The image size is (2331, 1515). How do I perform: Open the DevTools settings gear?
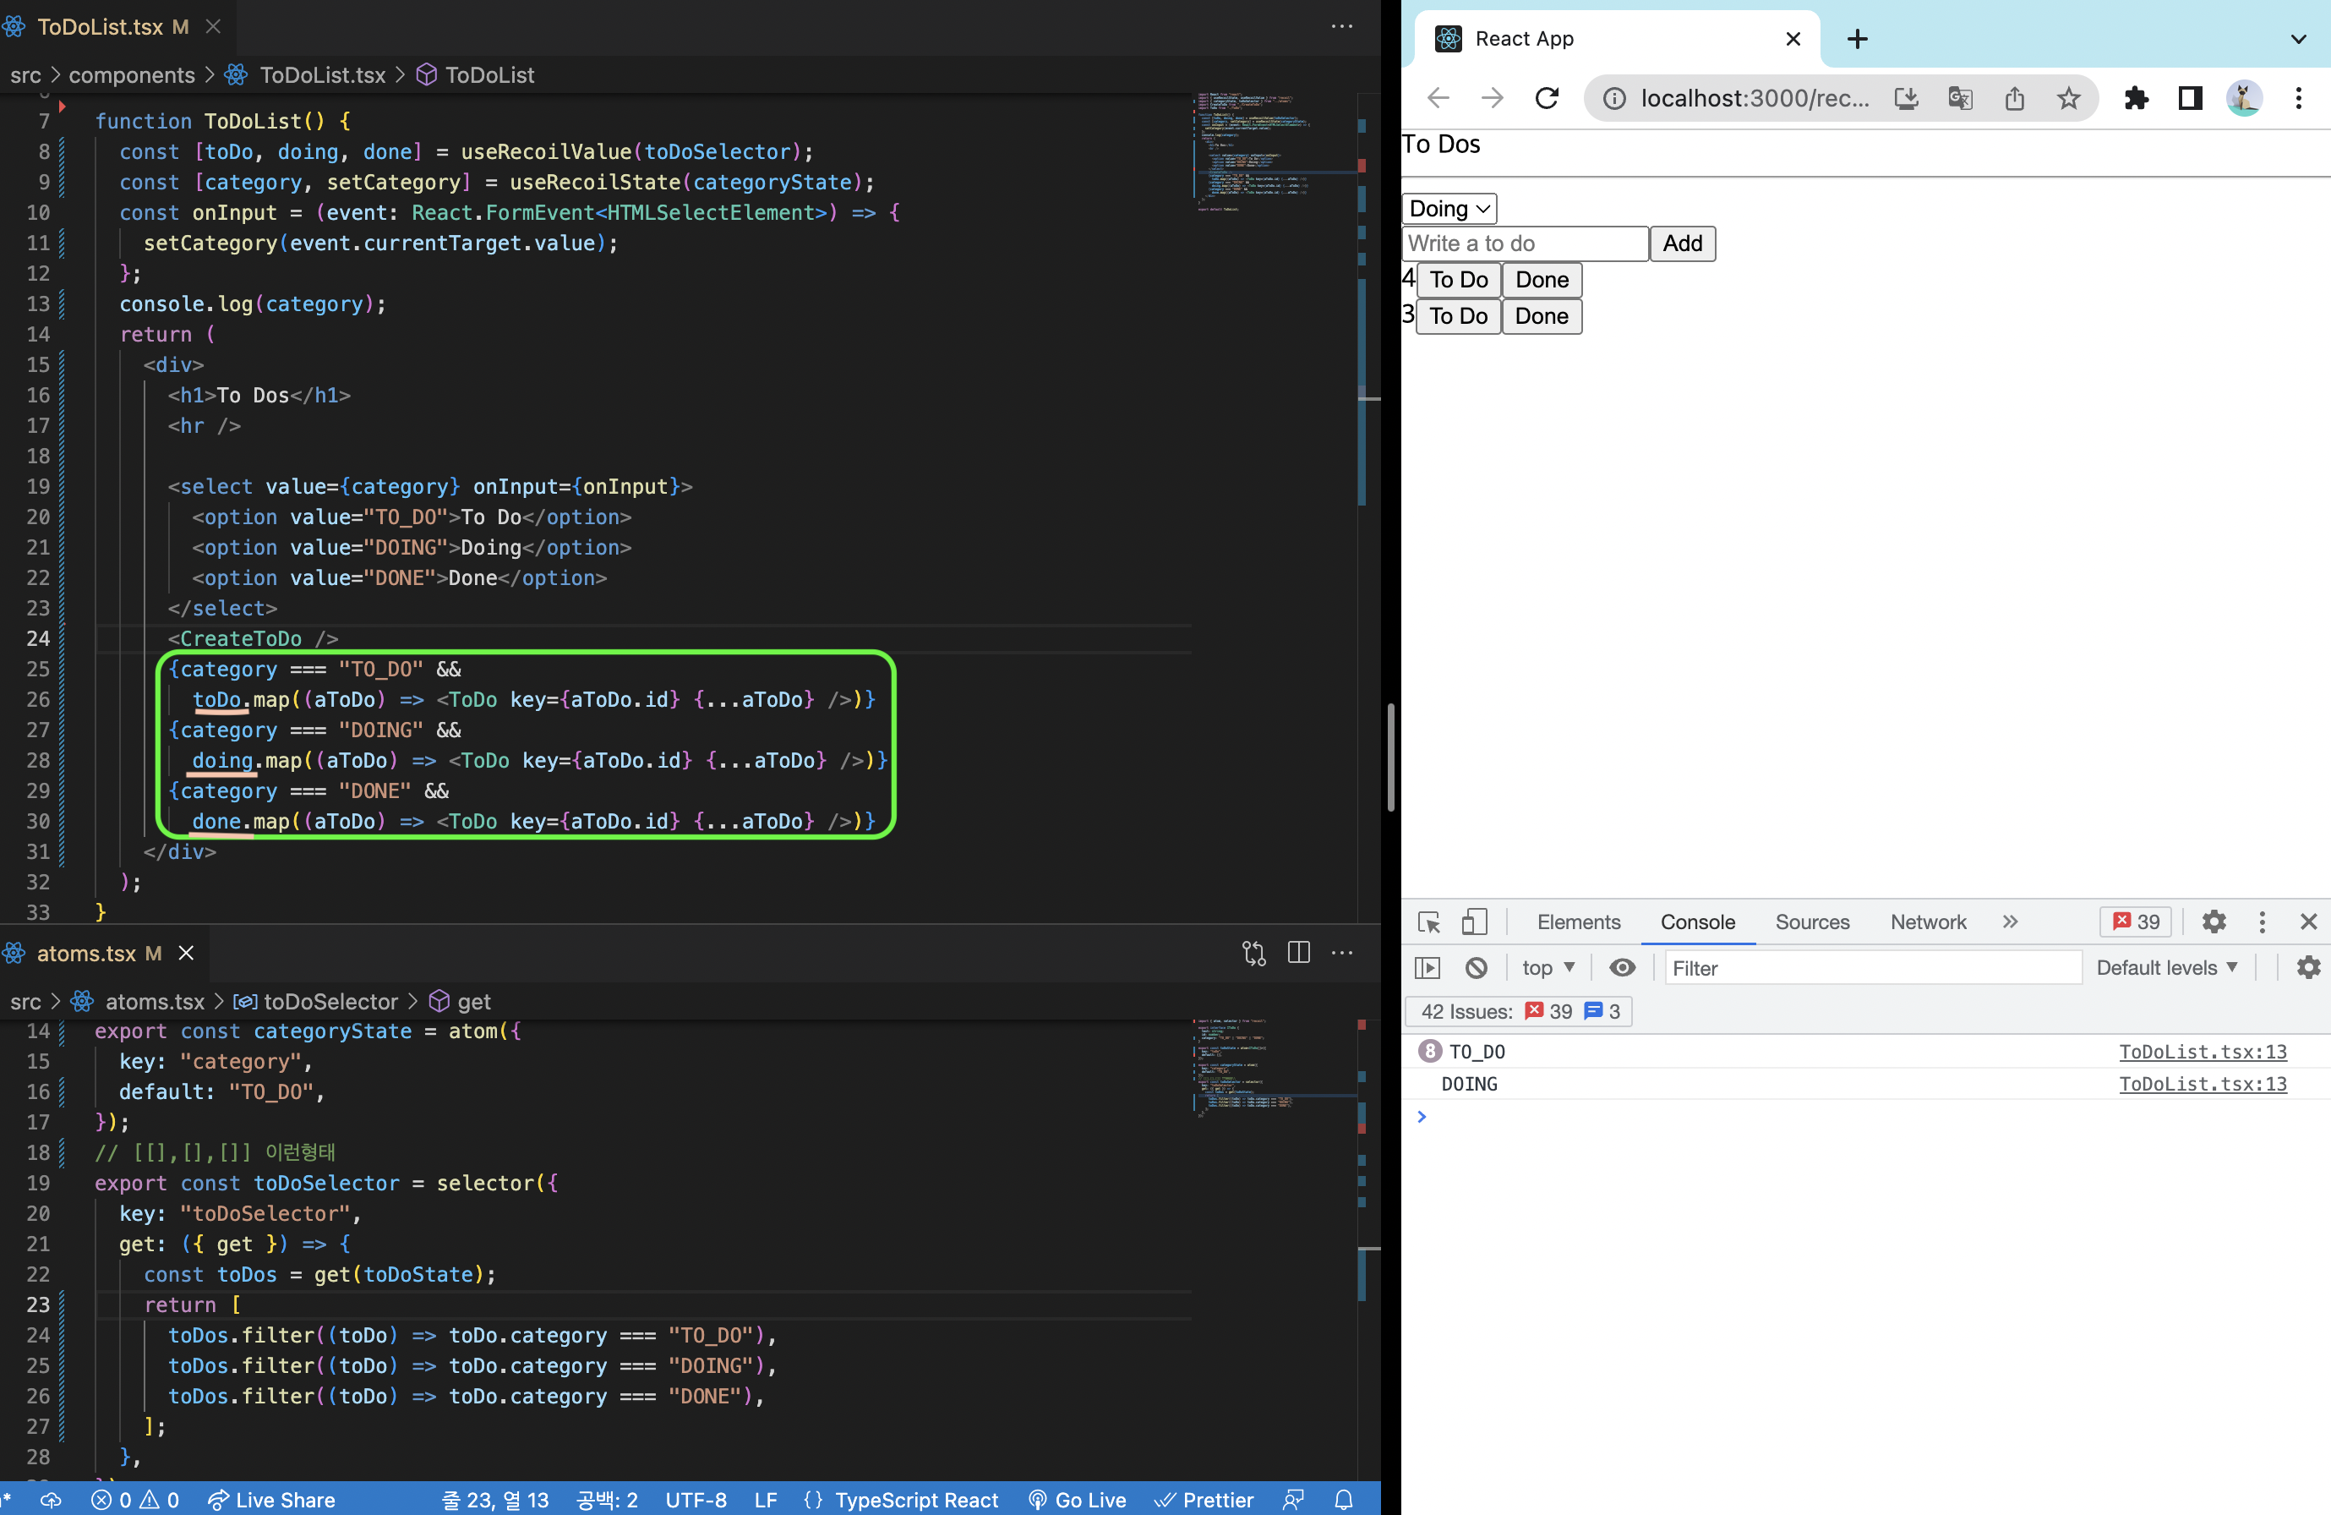[2214, 922]
